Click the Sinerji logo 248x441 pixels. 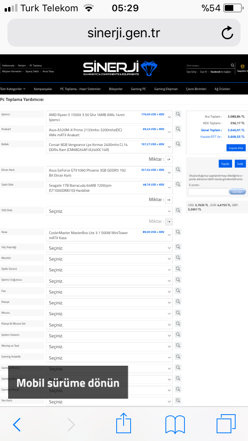coord(120,68)
